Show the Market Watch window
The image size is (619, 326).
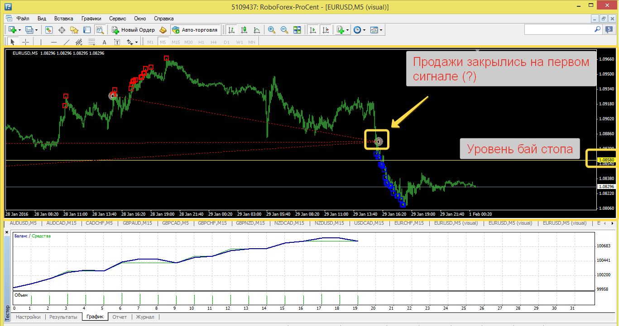(x=49, y=30)
